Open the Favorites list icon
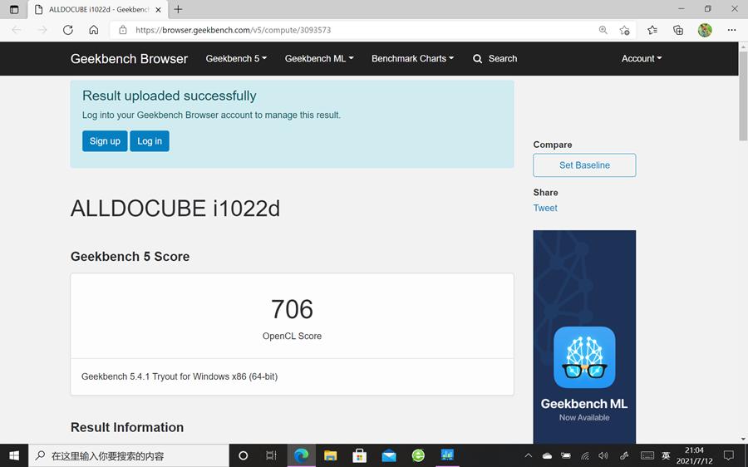 tap(652, 30)
